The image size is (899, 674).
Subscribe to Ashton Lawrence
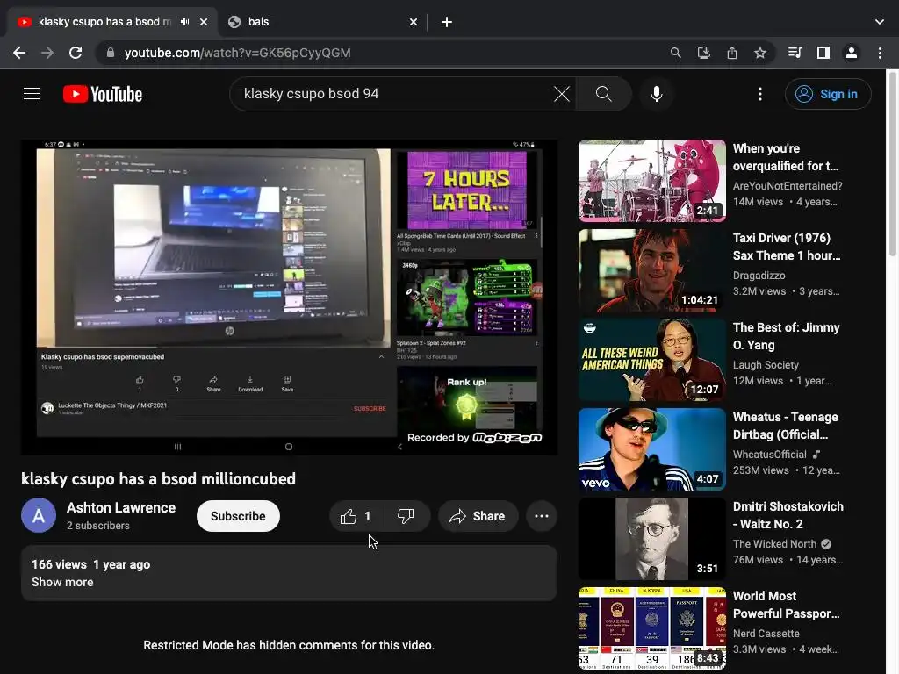(238, 516)
